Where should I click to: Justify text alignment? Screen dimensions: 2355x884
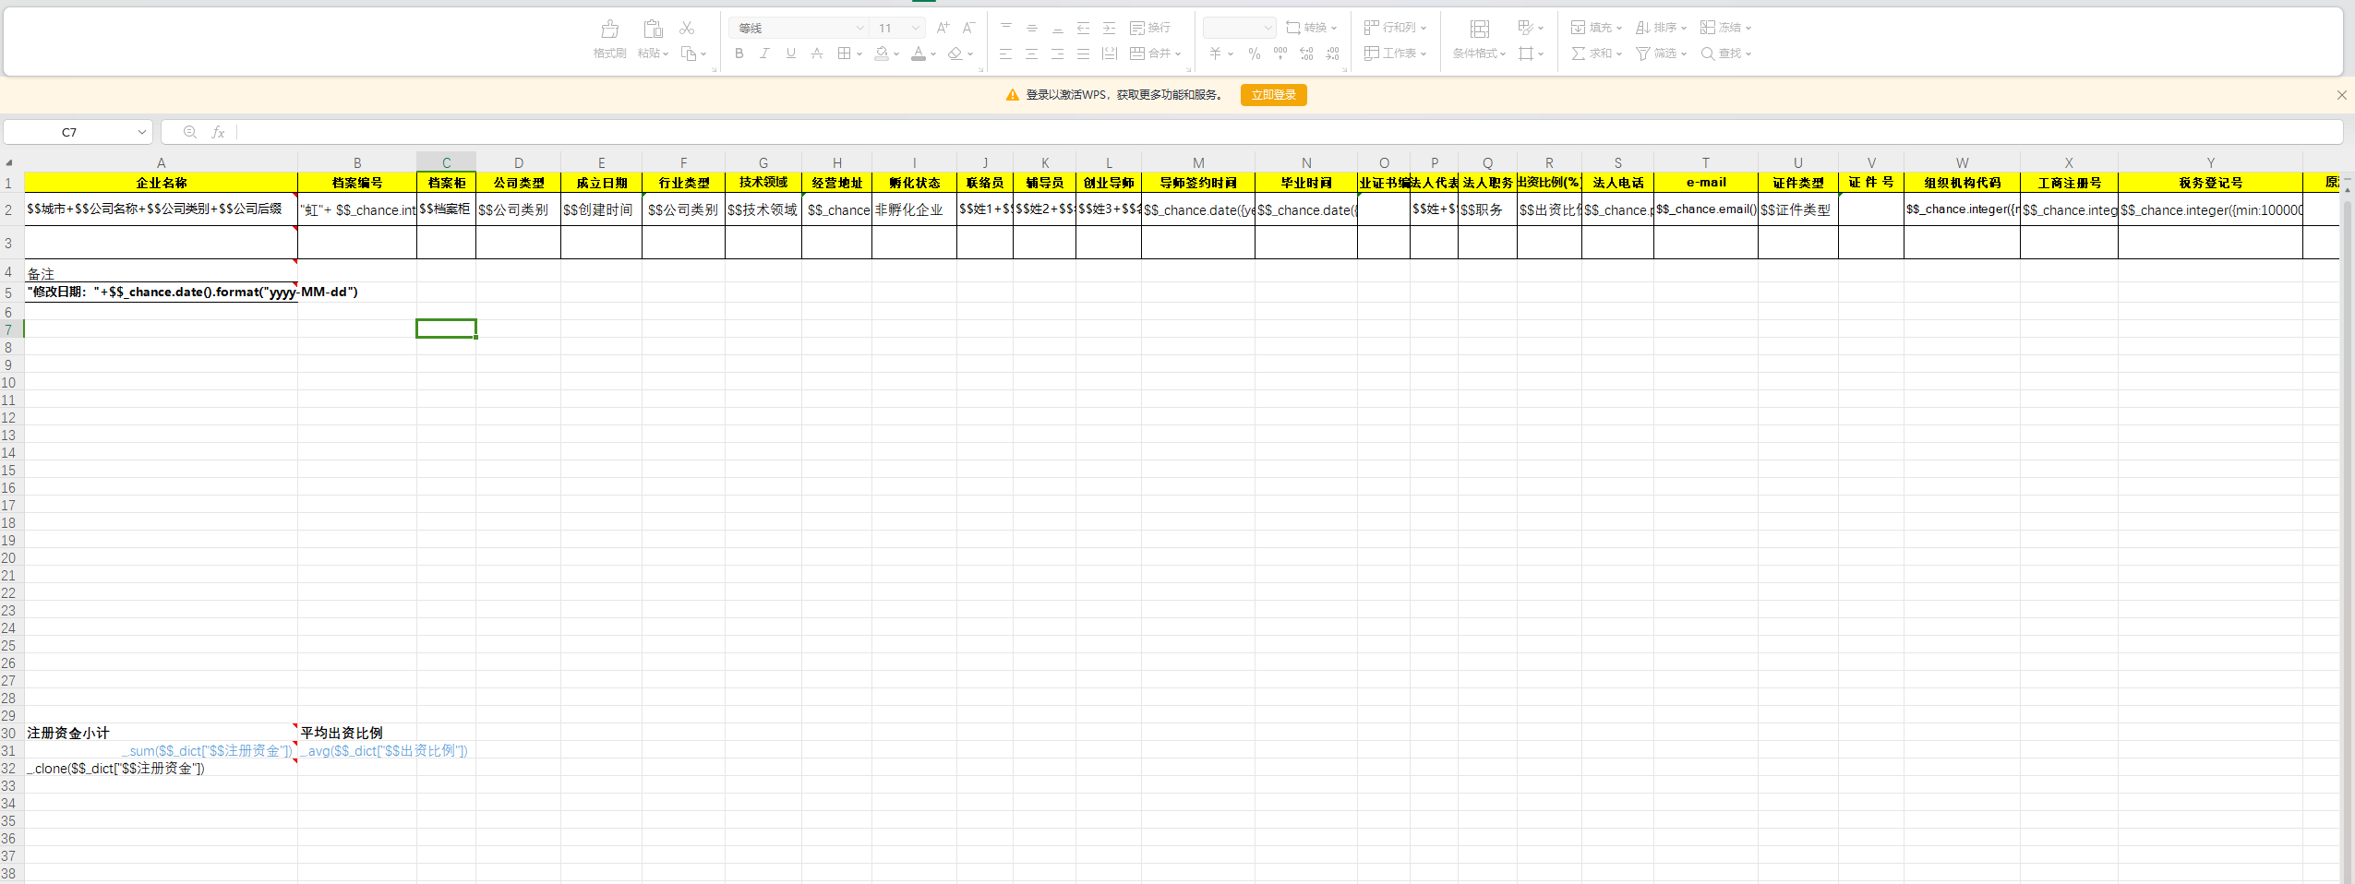[1084, 54]
